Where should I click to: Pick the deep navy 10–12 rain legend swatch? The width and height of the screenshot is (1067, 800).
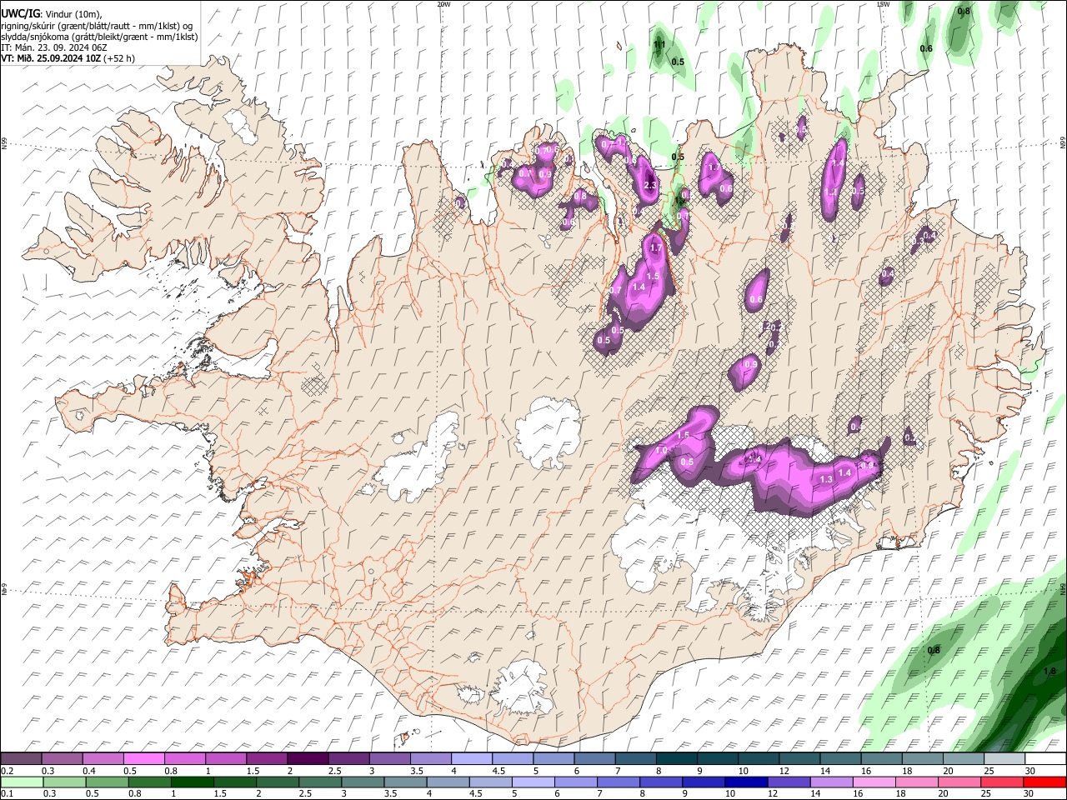coord(745,782)
